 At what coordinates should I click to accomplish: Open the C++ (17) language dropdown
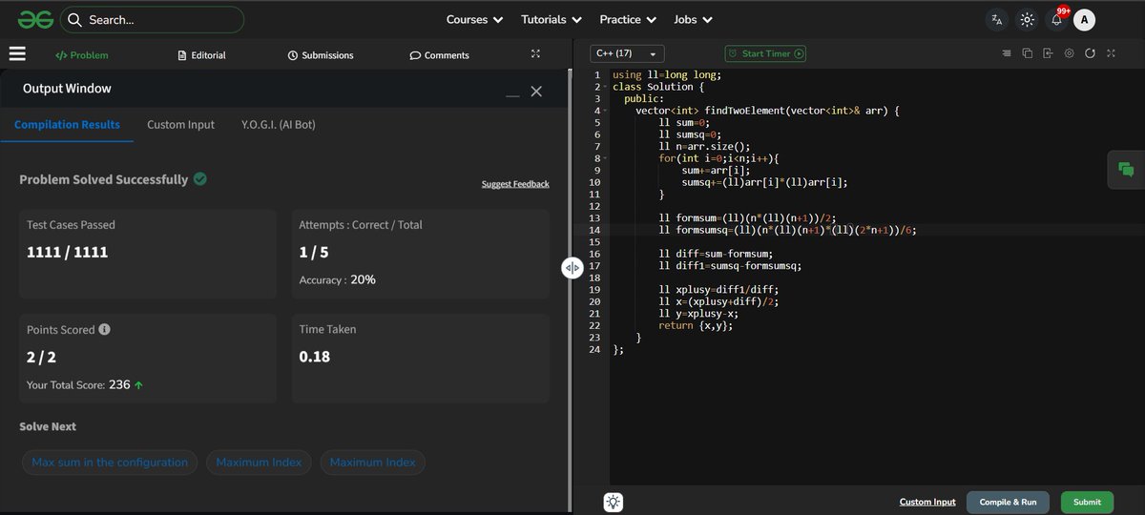(627, 53)
